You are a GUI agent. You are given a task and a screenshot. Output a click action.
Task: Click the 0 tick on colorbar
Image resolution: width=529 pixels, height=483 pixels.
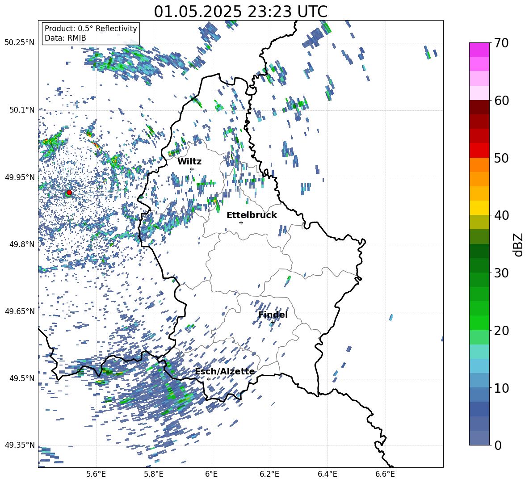[498, 445]
